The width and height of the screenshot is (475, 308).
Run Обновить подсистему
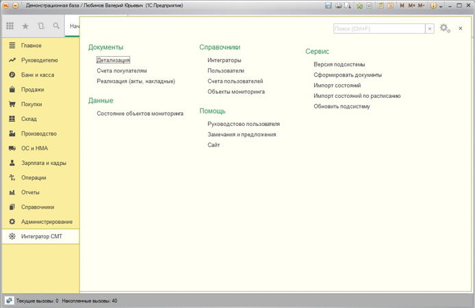[x=342, y=106]
